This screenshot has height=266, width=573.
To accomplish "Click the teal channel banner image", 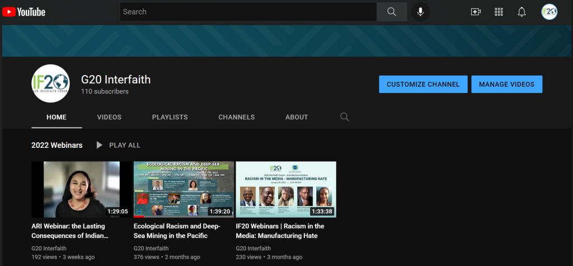I will [286, 41].
